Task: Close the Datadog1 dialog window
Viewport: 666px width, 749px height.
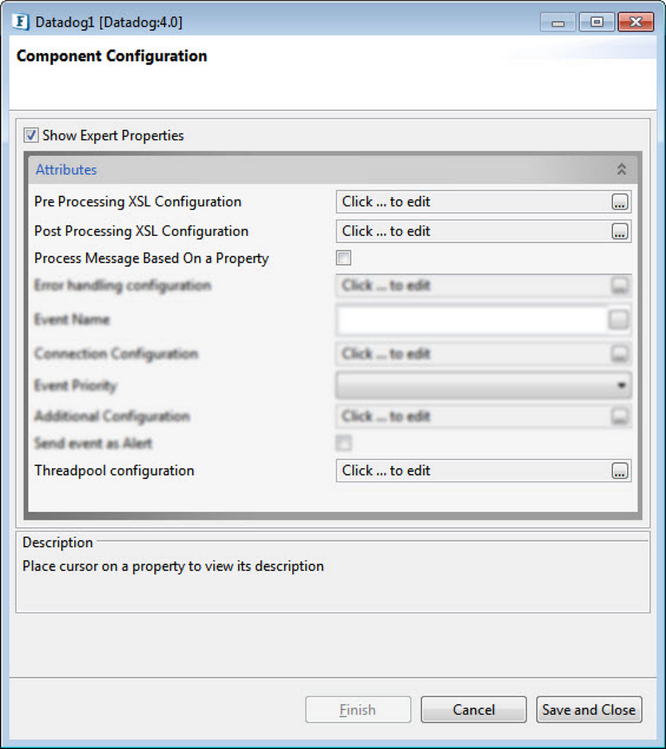Action: 636,22
